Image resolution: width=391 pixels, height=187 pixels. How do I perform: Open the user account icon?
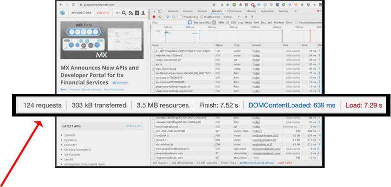pos(143,13)
